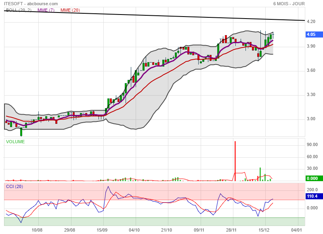Click the 04/10 date axis label
The height and width of the screenshot is (234, 323).
point(134,230)
